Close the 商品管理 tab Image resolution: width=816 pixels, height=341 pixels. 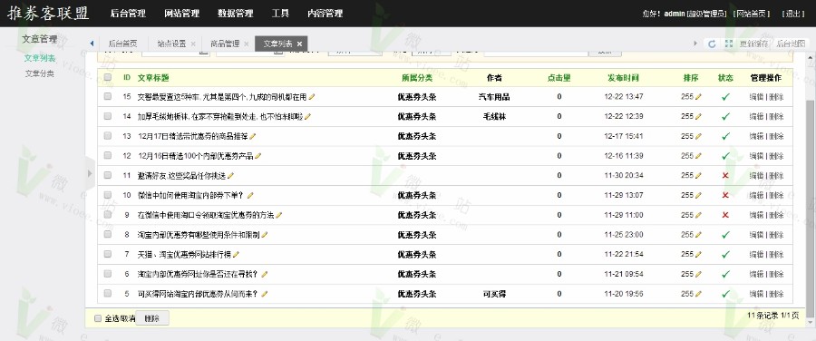pos(246,44)
